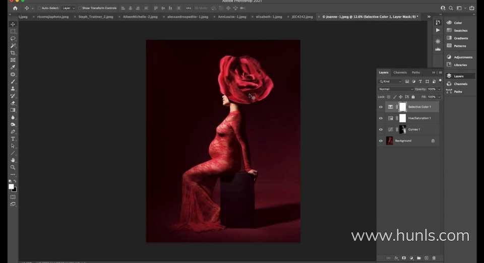Image resolution: width=484 pixels, height=263 pixels.
Task: Enable Show Transform Controls checkbox
Action: coord(80,8)
